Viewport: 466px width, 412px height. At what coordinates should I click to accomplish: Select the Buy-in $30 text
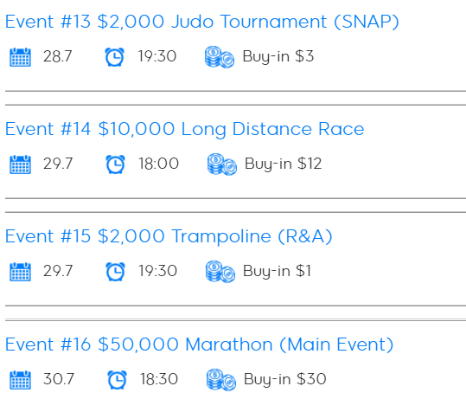tap(285, 380)
